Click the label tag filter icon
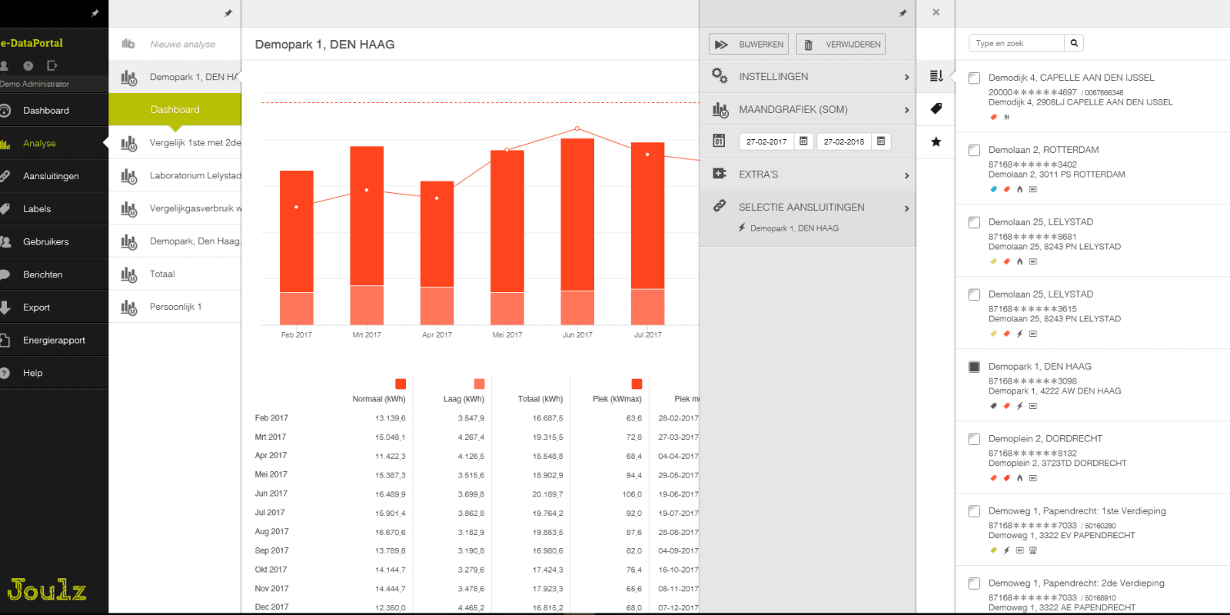Viewport: 1230px width, 615px height. click(x=936, y=108)
